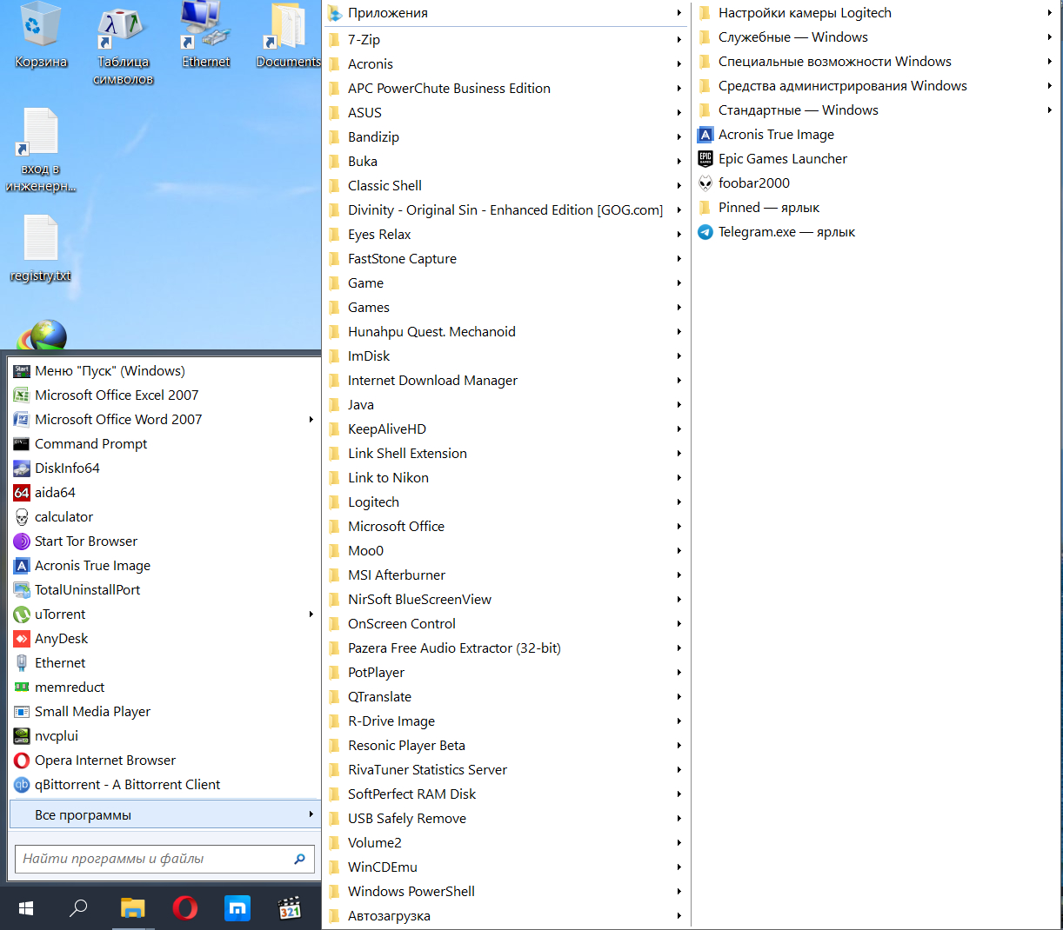Open the Корзина recycle bin desktop icon
1063x930 pixels.
[x=40, y=36]
